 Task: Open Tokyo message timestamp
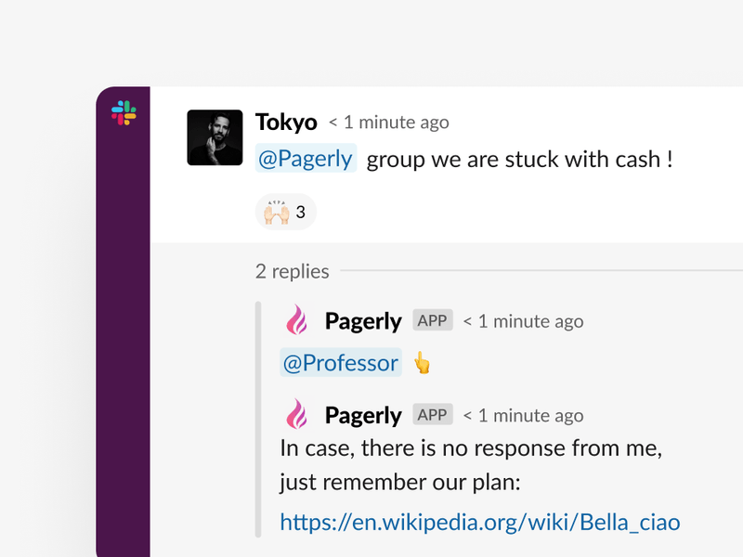pos(388,123)
